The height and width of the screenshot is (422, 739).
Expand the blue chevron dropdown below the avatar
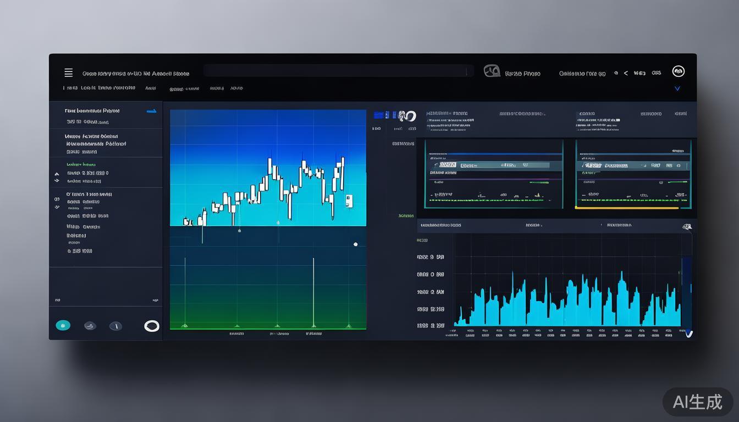[x=677, y=88]
